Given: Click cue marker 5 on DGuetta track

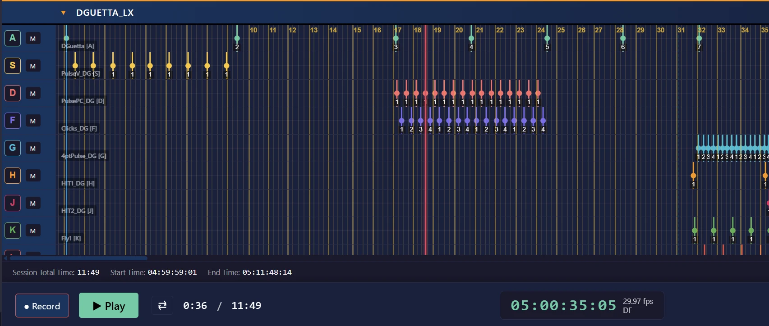Looking at the screenshot, I should (547, 39).
